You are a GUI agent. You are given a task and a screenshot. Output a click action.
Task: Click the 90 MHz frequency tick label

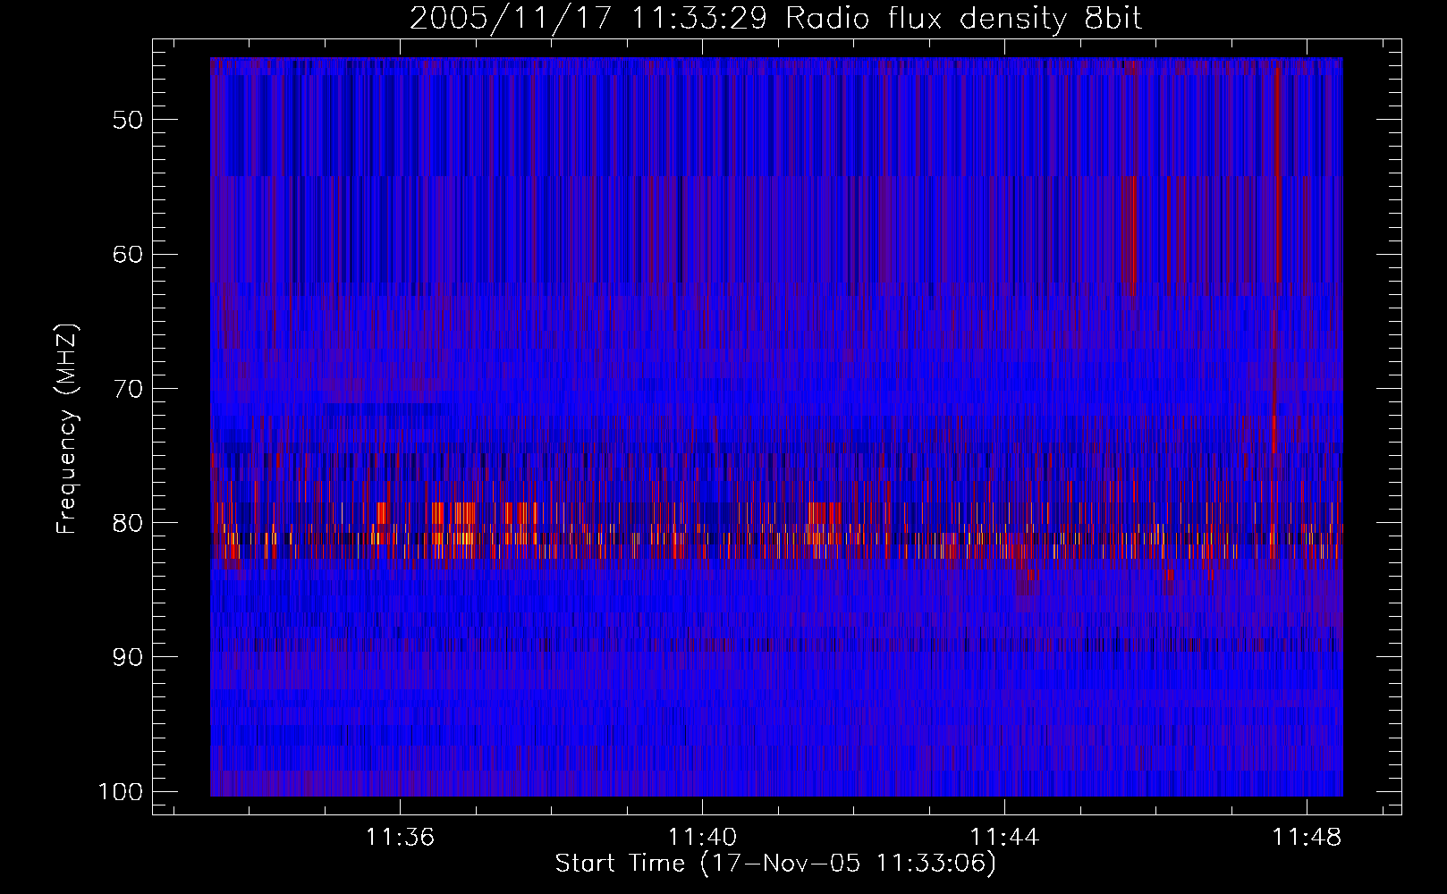pos(128,657)
